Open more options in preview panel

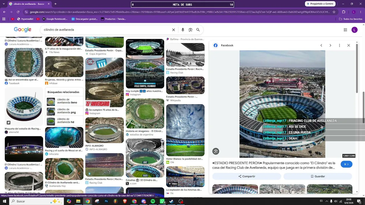[339, 45]
